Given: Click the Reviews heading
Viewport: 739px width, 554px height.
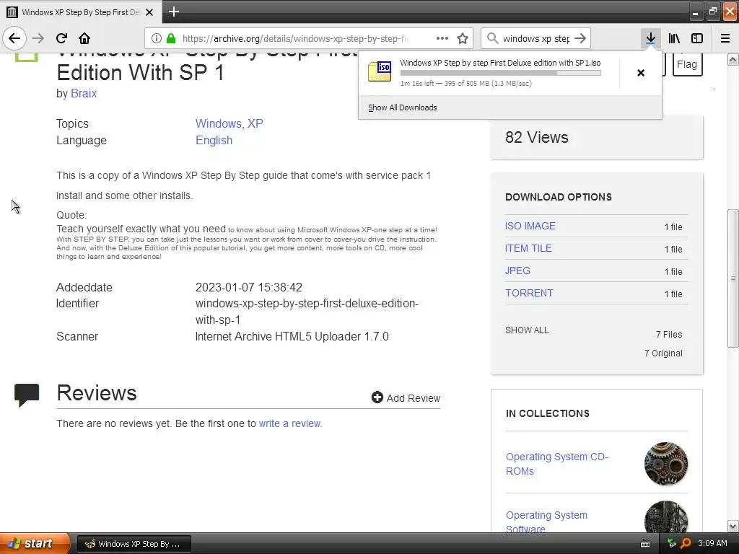Looking at the screenshot, I should coord(97,393).
